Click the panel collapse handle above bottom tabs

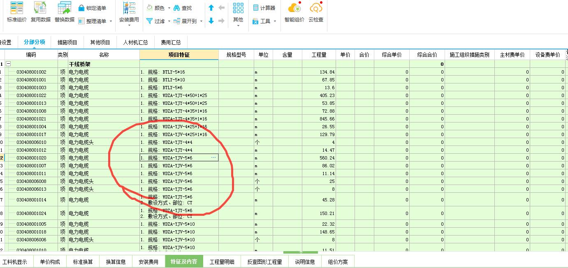pos(301,252)
